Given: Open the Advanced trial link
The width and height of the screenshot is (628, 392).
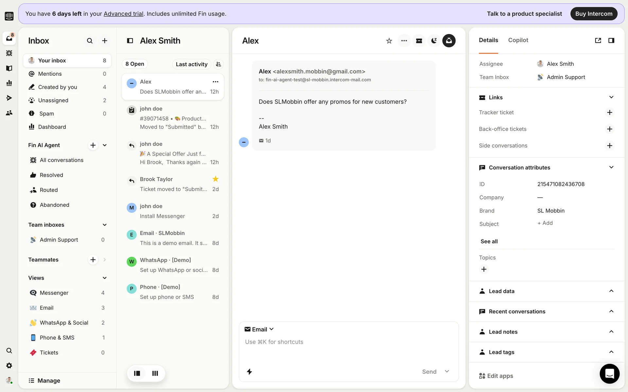Looking at the screenshot, I should (x=123, y=14).
